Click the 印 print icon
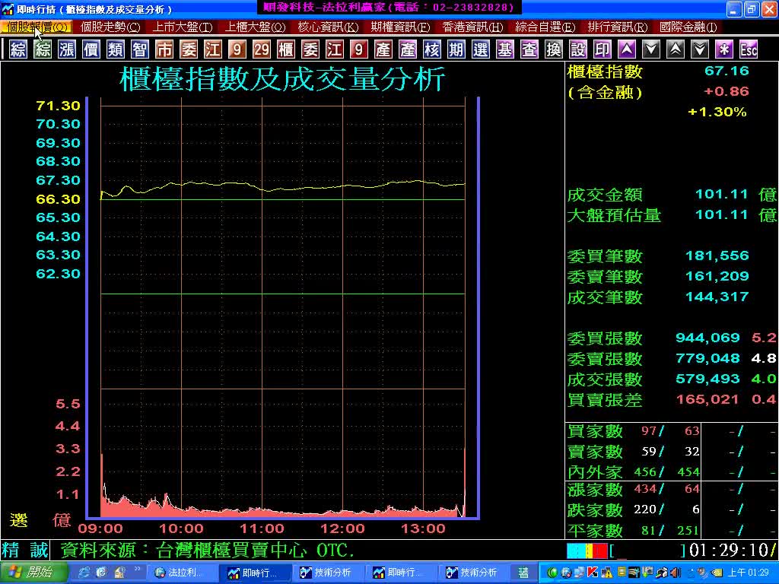Image resolution: width=779 pixels, height=584 pixels. pyautogui.click(x=602, y=50)
